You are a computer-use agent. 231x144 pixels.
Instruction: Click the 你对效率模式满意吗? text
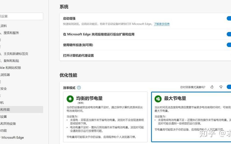click(193, 87)
